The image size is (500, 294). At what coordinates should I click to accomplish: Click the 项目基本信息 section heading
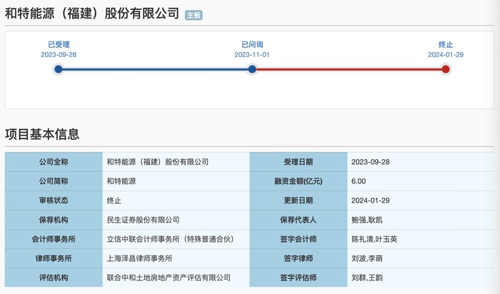(x=42, y=134)
